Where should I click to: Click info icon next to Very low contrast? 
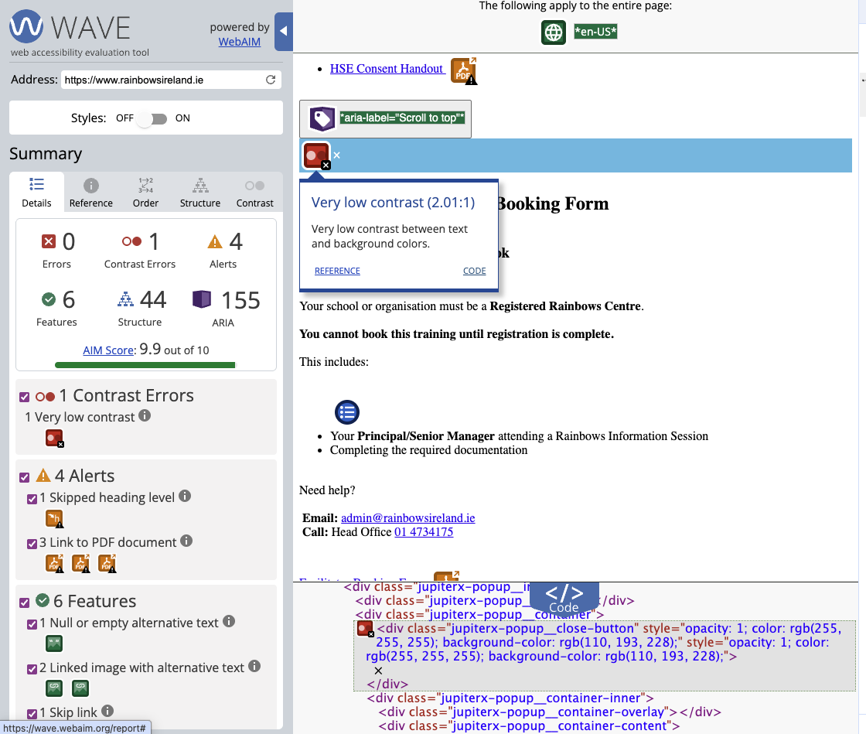click(x=145, y=416)
